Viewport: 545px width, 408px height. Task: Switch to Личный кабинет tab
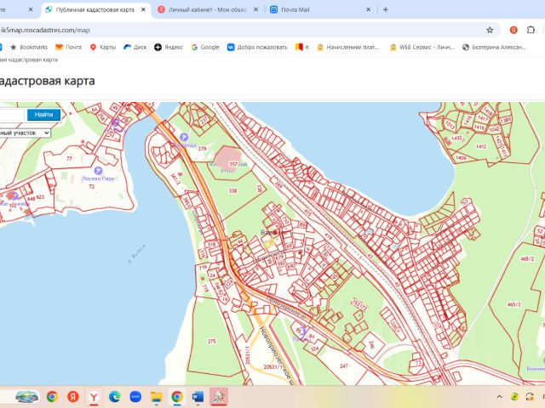click(x=204, y=9)
